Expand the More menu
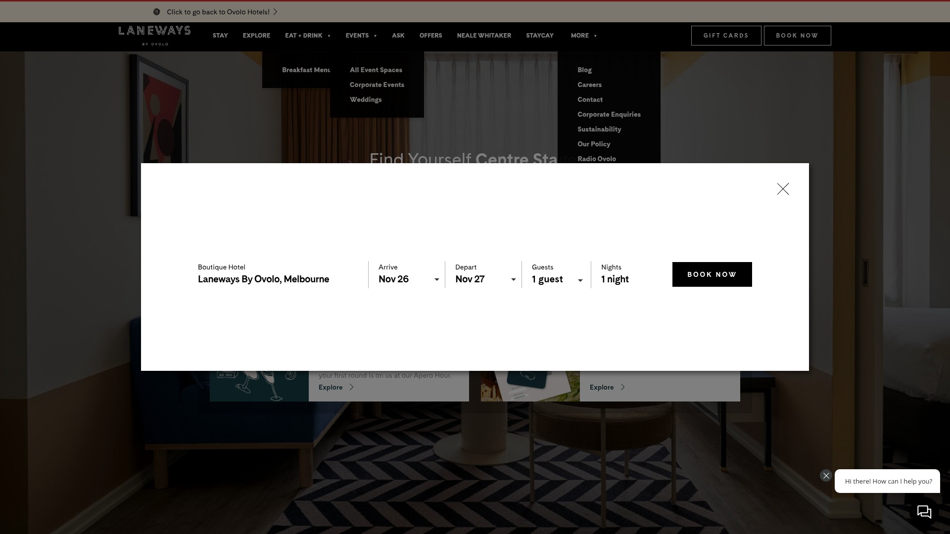 coord(584,36)
